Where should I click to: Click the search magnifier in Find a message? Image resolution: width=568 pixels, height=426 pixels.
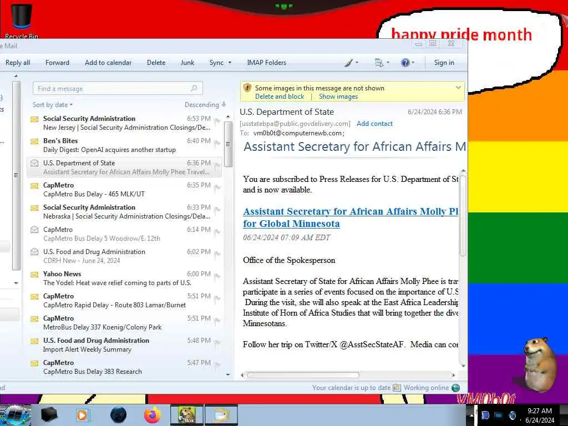point(194,88)
